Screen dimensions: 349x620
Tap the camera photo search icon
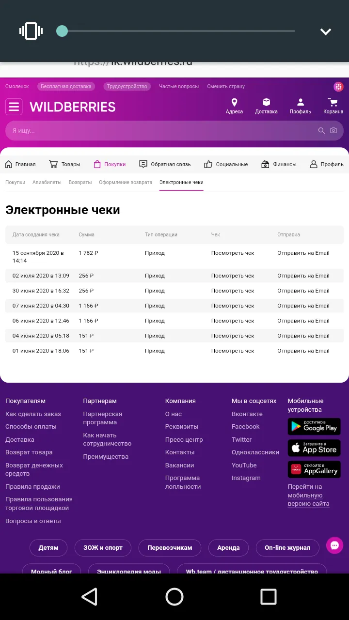pyautogui.click(x=333, y=131)
